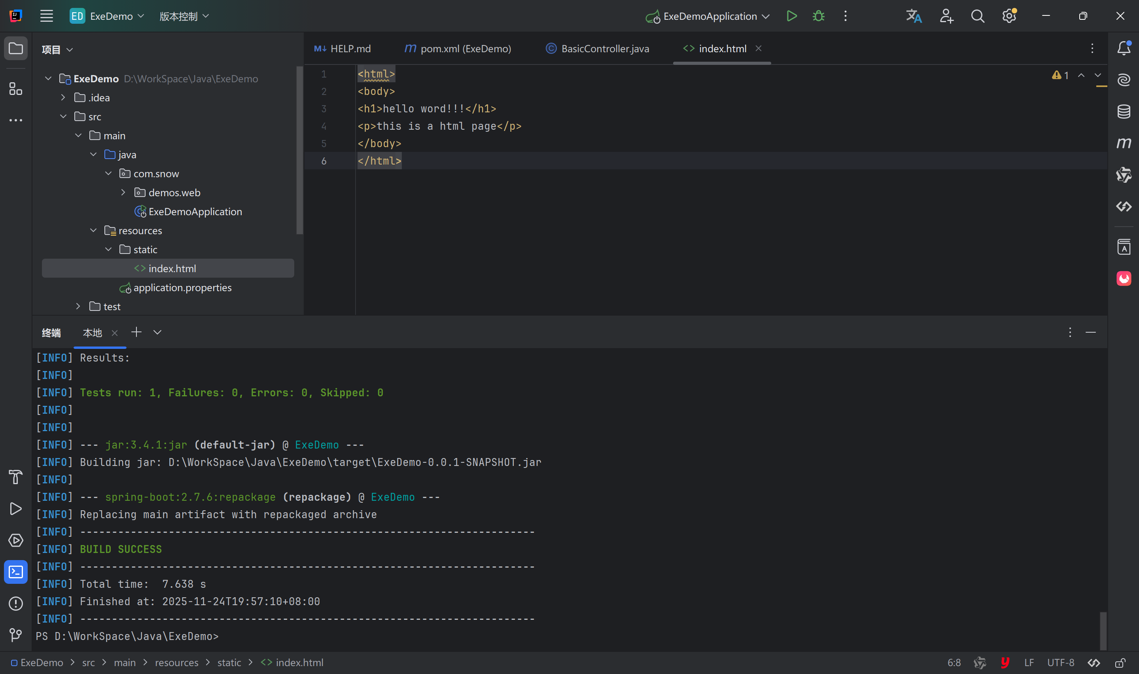Open the Maven tool window
Viewport: 1139px width, 674px height.
1124,143
